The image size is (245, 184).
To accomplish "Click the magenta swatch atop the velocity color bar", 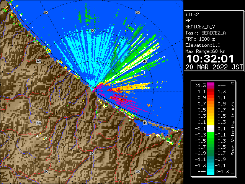I will tap(211, 84).
